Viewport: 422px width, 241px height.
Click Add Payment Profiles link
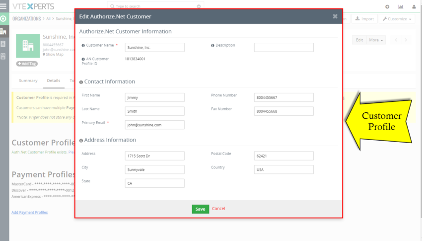[x=30, y=212]
